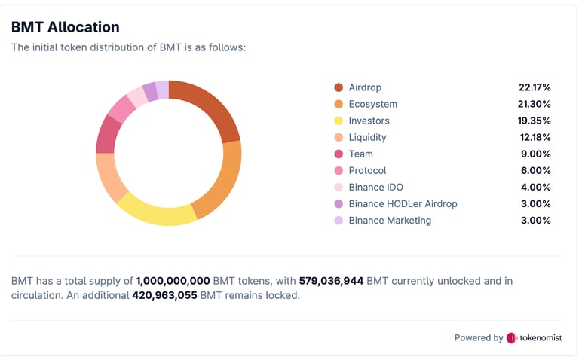Viewport: 579px width, 360px height.
Task: Click the Ecosystem legend color dot
Action: (x=339, y=104)
